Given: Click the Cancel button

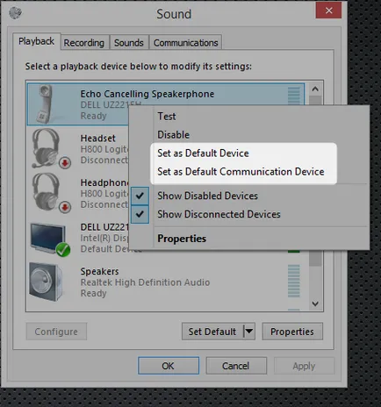Looking at the screenshot, I should pyautogui.click(x=236, y=366).
